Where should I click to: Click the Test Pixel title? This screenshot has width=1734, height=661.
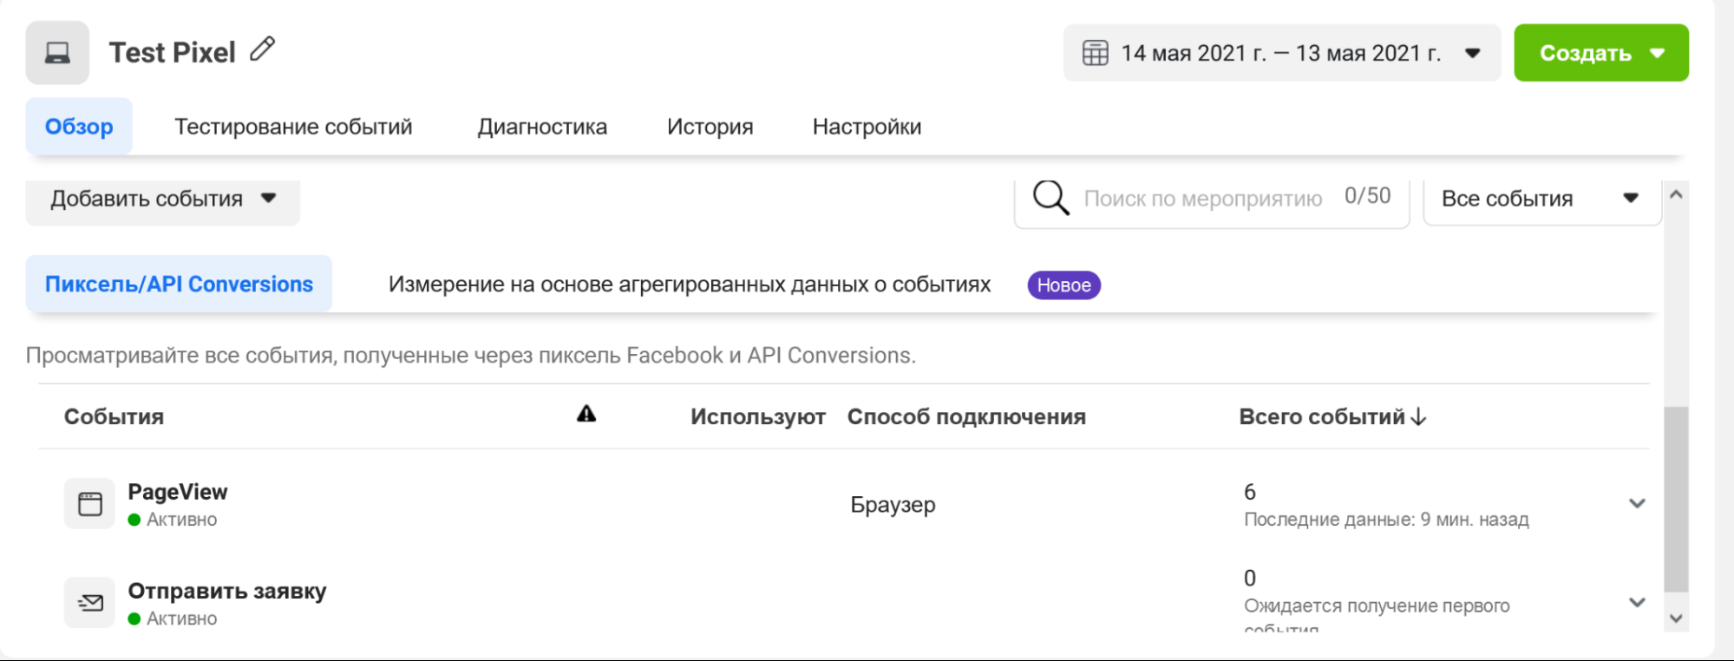point(172,52)
